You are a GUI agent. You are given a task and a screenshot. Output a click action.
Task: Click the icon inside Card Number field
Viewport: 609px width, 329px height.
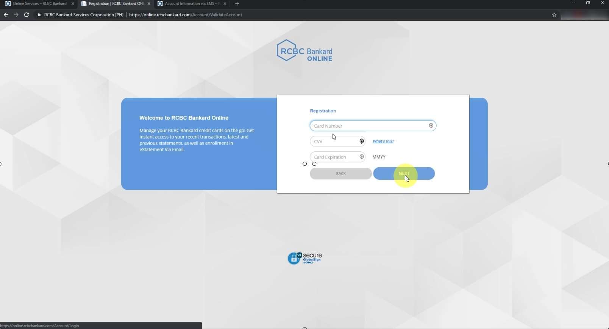(431, 126)
